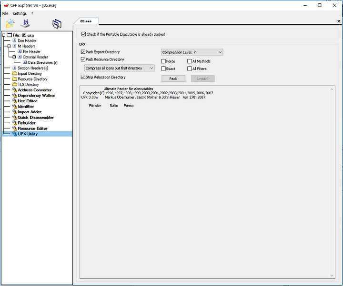Open the Hex Editor tool
Viewport: 343px width, 286px height.
[27, 101]
